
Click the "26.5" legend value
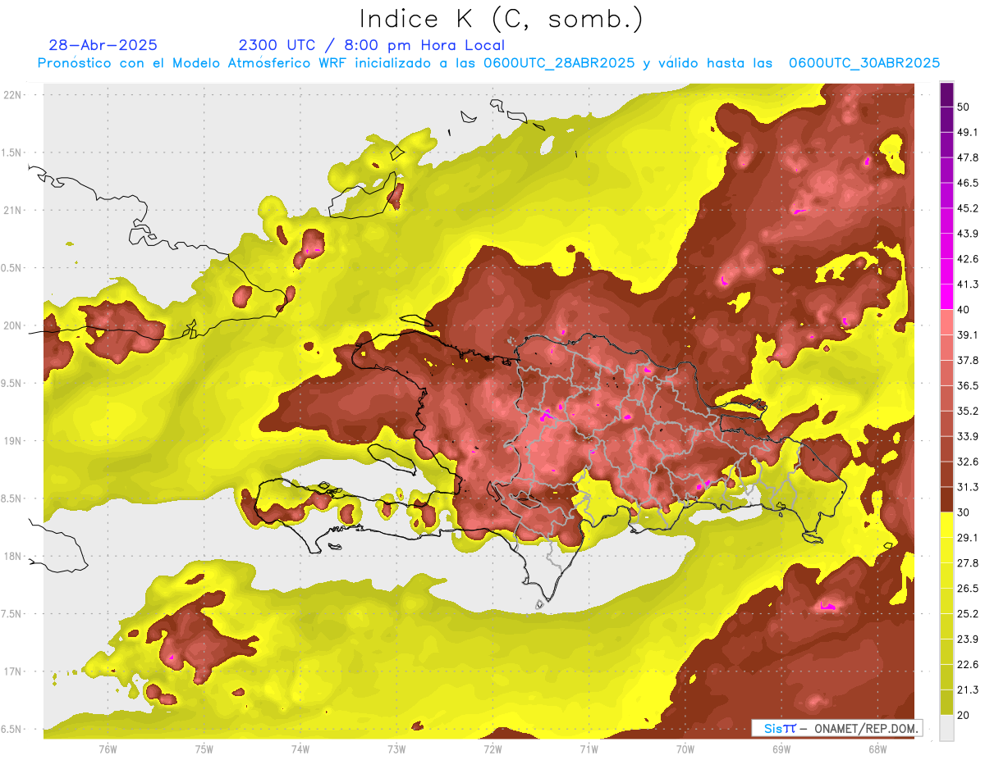967,589
